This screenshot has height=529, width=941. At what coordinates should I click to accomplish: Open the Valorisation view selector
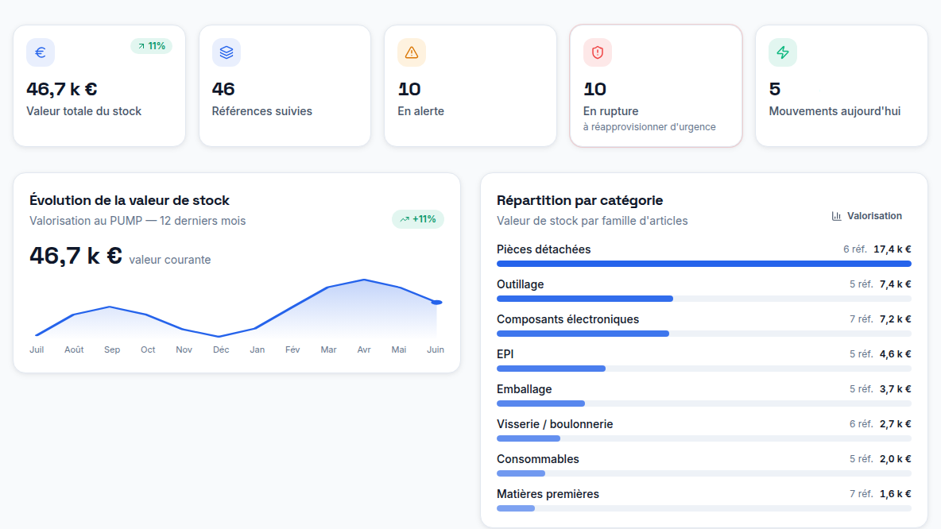tap(867, 216)
